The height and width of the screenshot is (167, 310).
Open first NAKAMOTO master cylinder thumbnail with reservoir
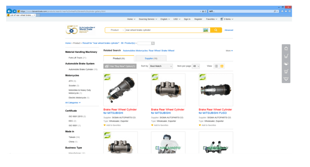168,143
